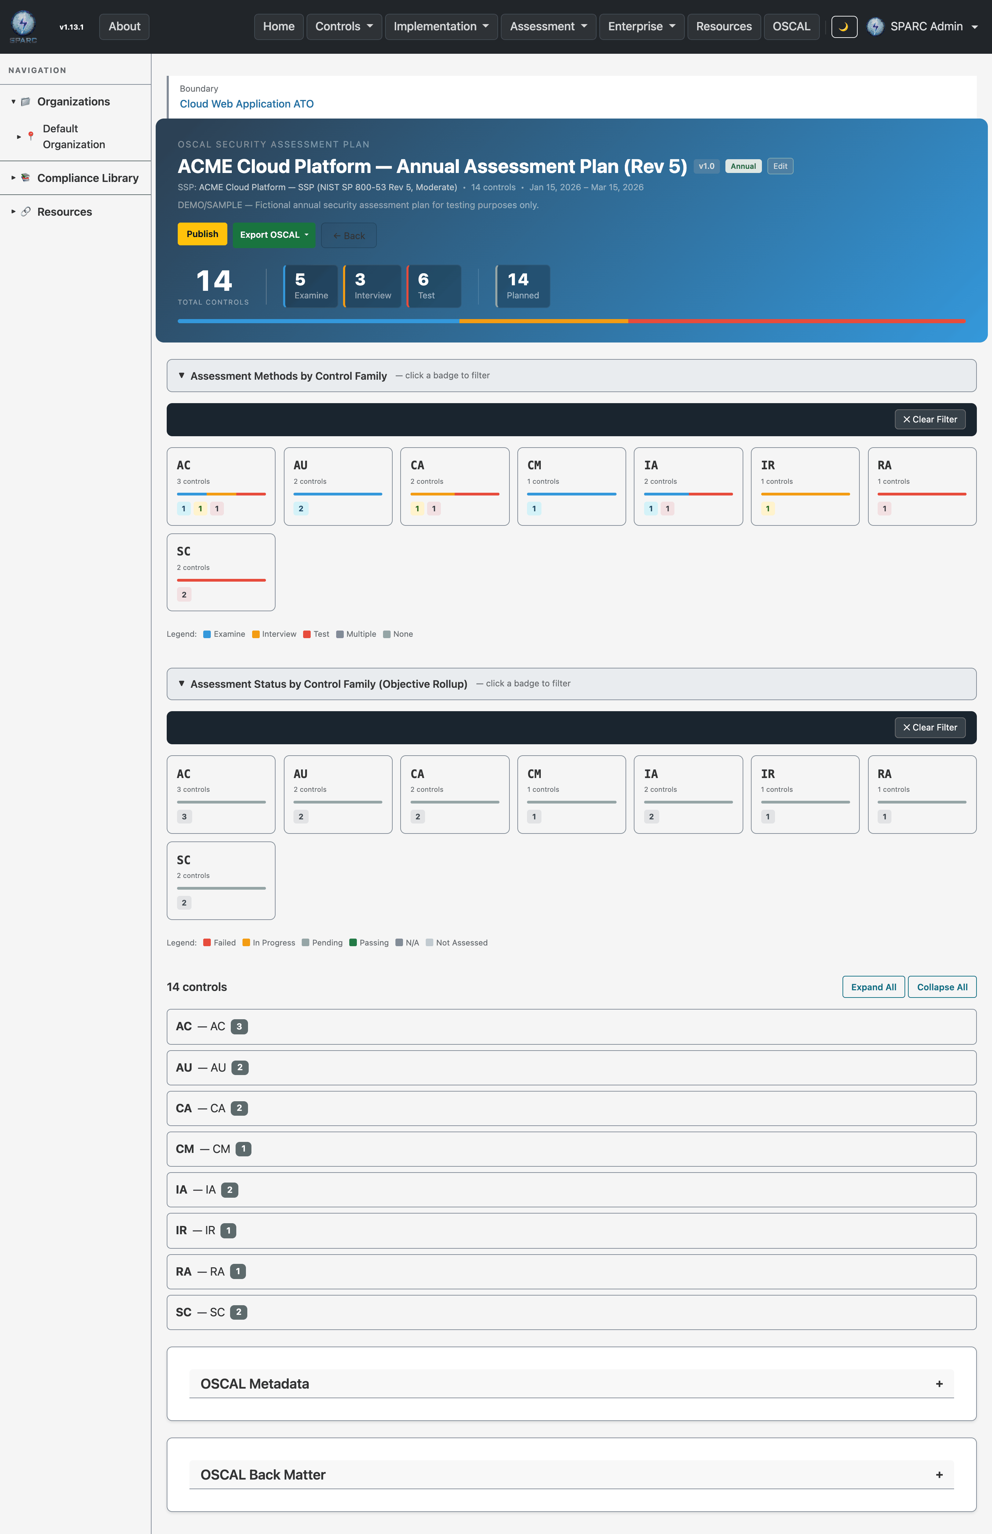Go to the Home menu item
The height and width of the screenshot is (1534, 992).
tap(279, 27)
